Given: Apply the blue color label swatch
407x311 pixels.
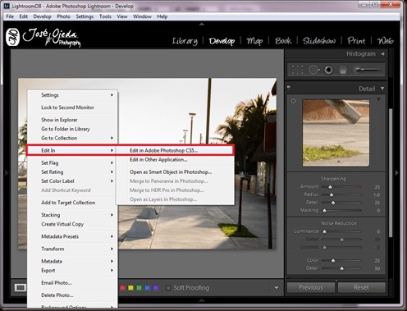Looking at the screenshot, I should tap(147, 288).
